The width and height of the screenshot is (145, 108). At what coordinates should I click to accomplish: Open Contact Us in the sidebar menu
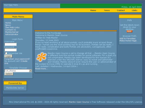pyautogui.click(x=11, y=30)
